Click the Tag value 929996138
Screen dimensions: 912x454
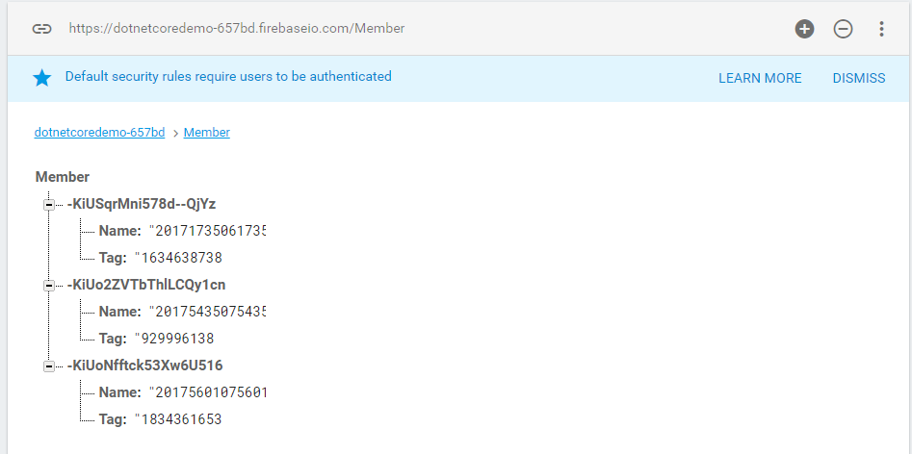pos(177,339)
